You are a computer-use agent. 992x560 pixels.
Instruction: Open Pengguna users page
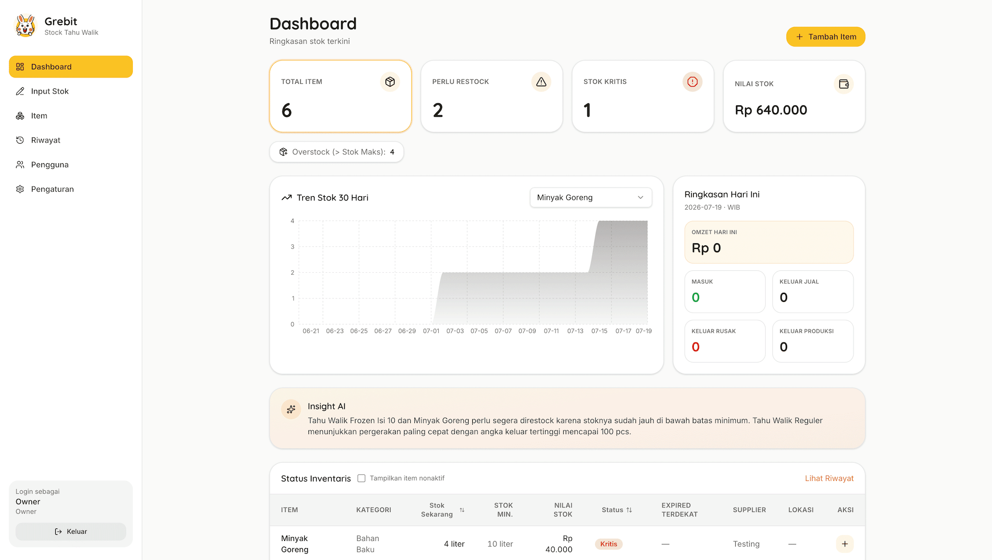[71, 164]
